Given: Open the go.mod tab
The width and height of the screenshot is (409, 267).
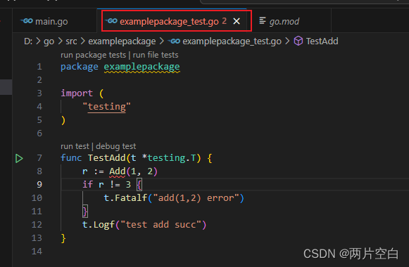Looking at the screenshot, I should (x=284, y=21).
